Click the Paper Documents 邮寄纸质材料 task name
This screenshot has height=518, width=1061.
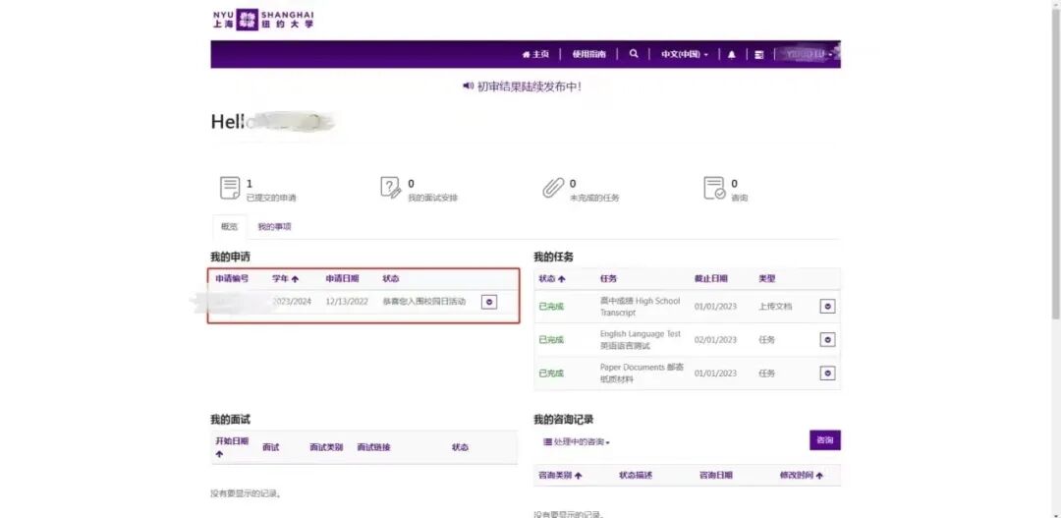[641, 374]
